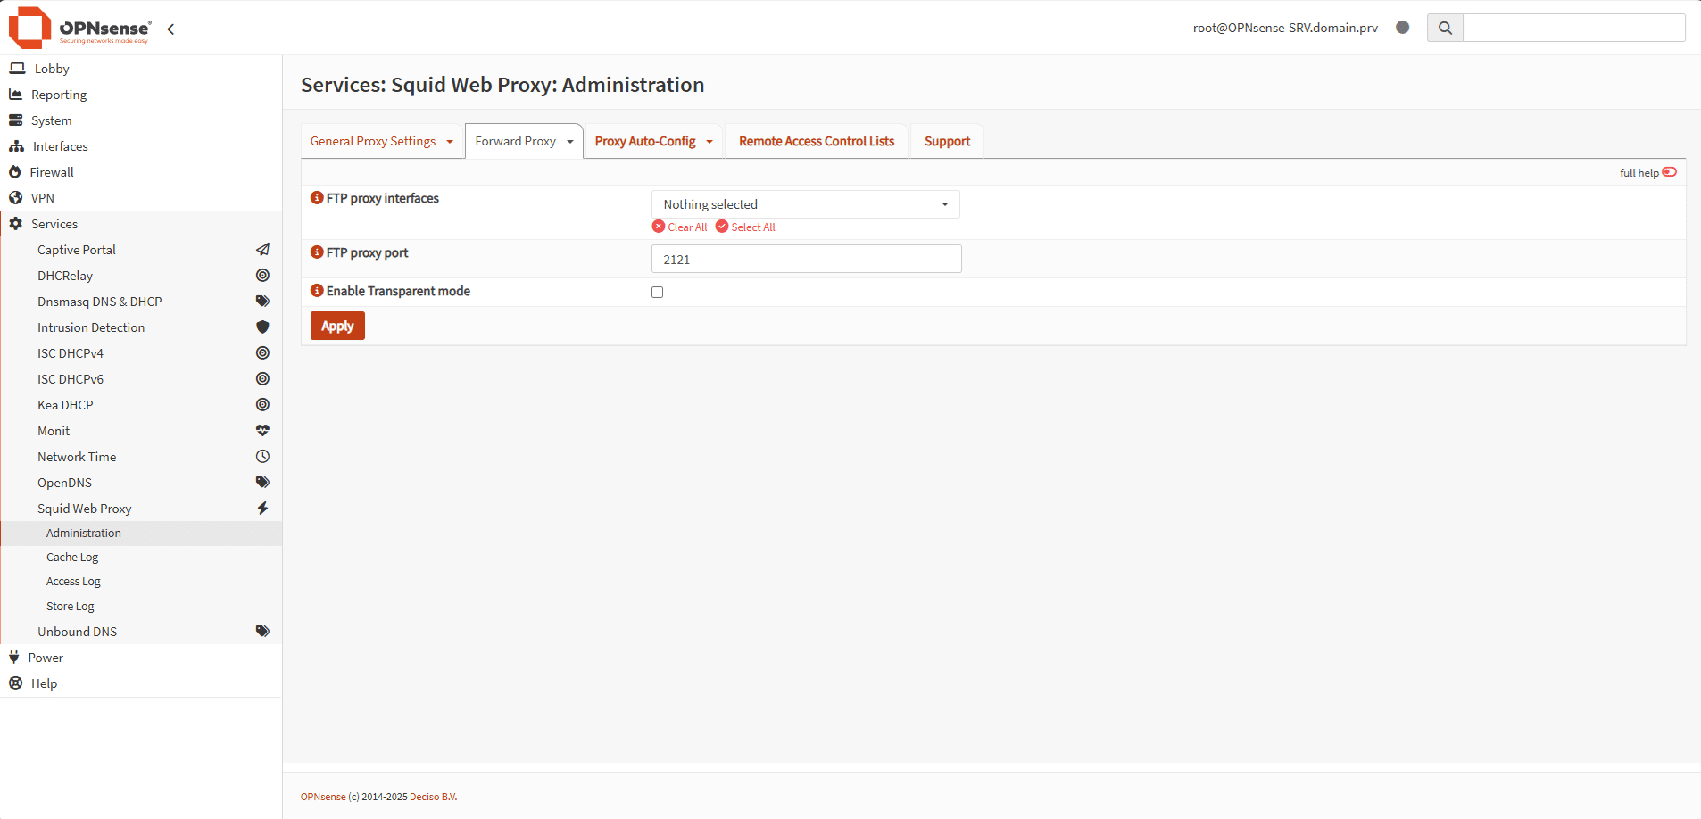
Task: Open the Proxy Auto-Config tab dropdown arrow
Action: (x=709, y=142)
